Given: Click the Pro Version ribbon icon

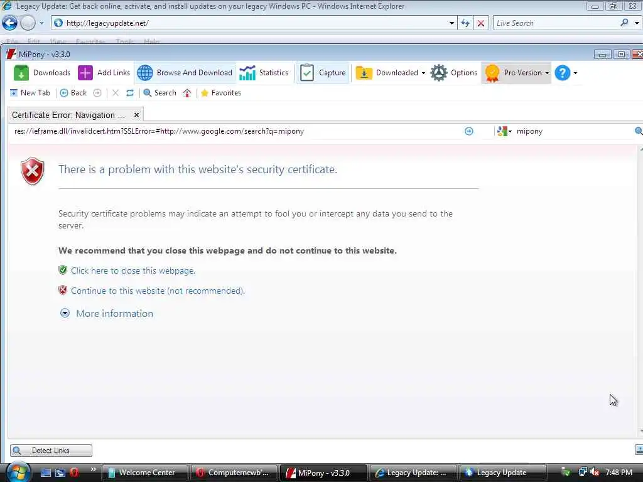Looking at the screenshot, I should tap(492, 73).
